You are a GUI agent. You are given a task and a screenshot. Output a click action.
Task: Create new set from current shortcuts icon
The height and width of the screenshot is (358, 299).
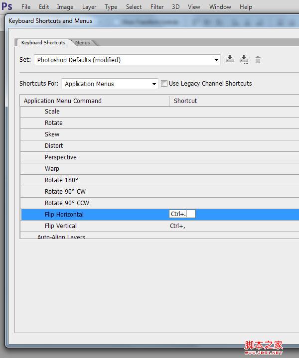point(244,60)
